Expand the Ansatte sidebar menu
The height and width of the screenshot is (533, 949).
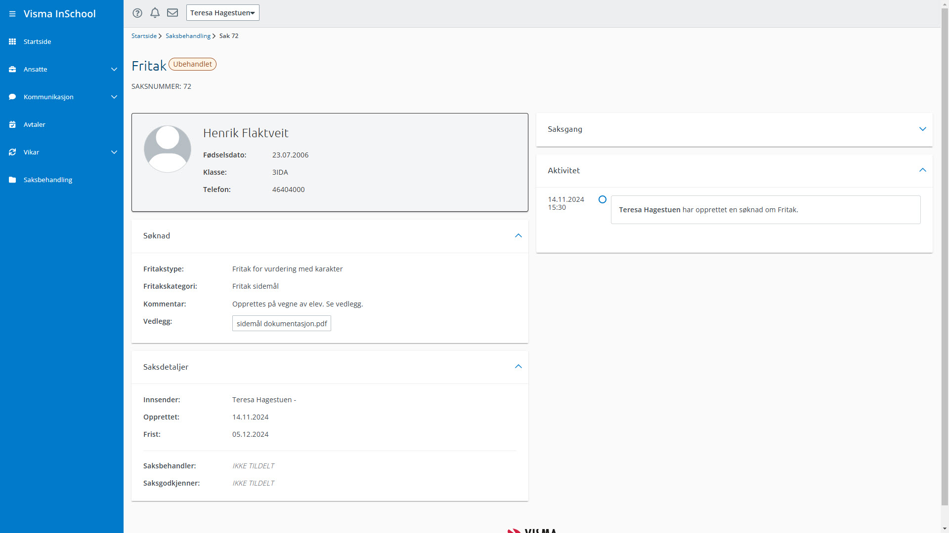[114, 69]
